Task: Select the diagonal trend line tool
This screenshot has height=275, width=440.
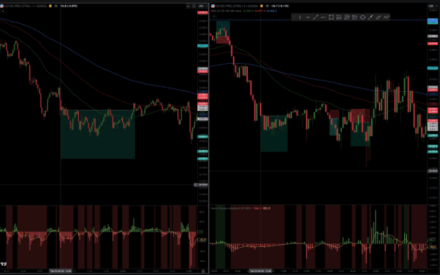Action: coord(315,18)
